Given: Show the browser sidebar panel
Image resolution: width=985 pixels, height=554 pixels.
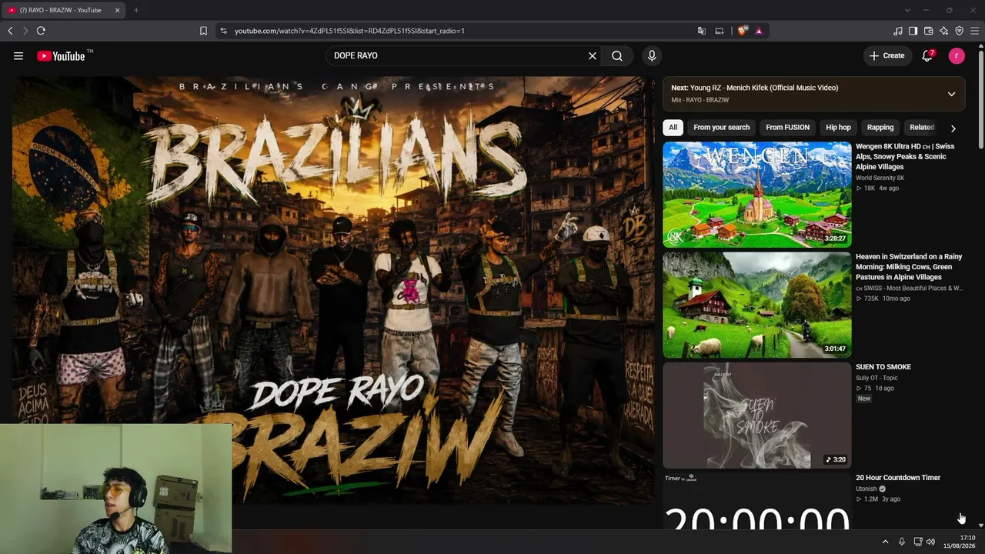Looking at the screenshot, I should pos(913,31).
